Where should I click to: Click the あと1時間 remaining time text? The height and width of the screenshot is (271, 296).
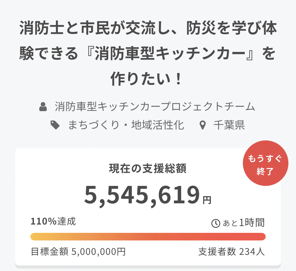tap(243, 223)
